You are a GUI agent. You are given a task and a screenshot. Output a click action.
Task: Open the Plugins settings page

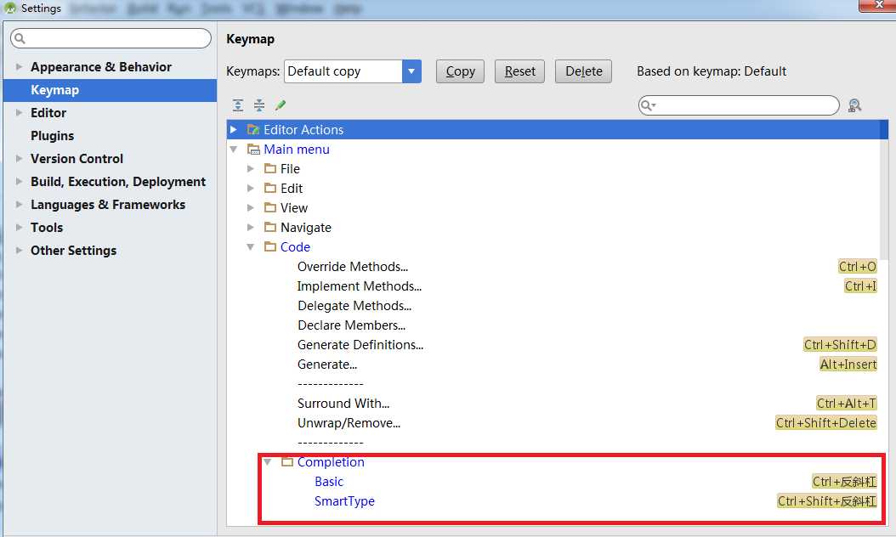[52, 136]
